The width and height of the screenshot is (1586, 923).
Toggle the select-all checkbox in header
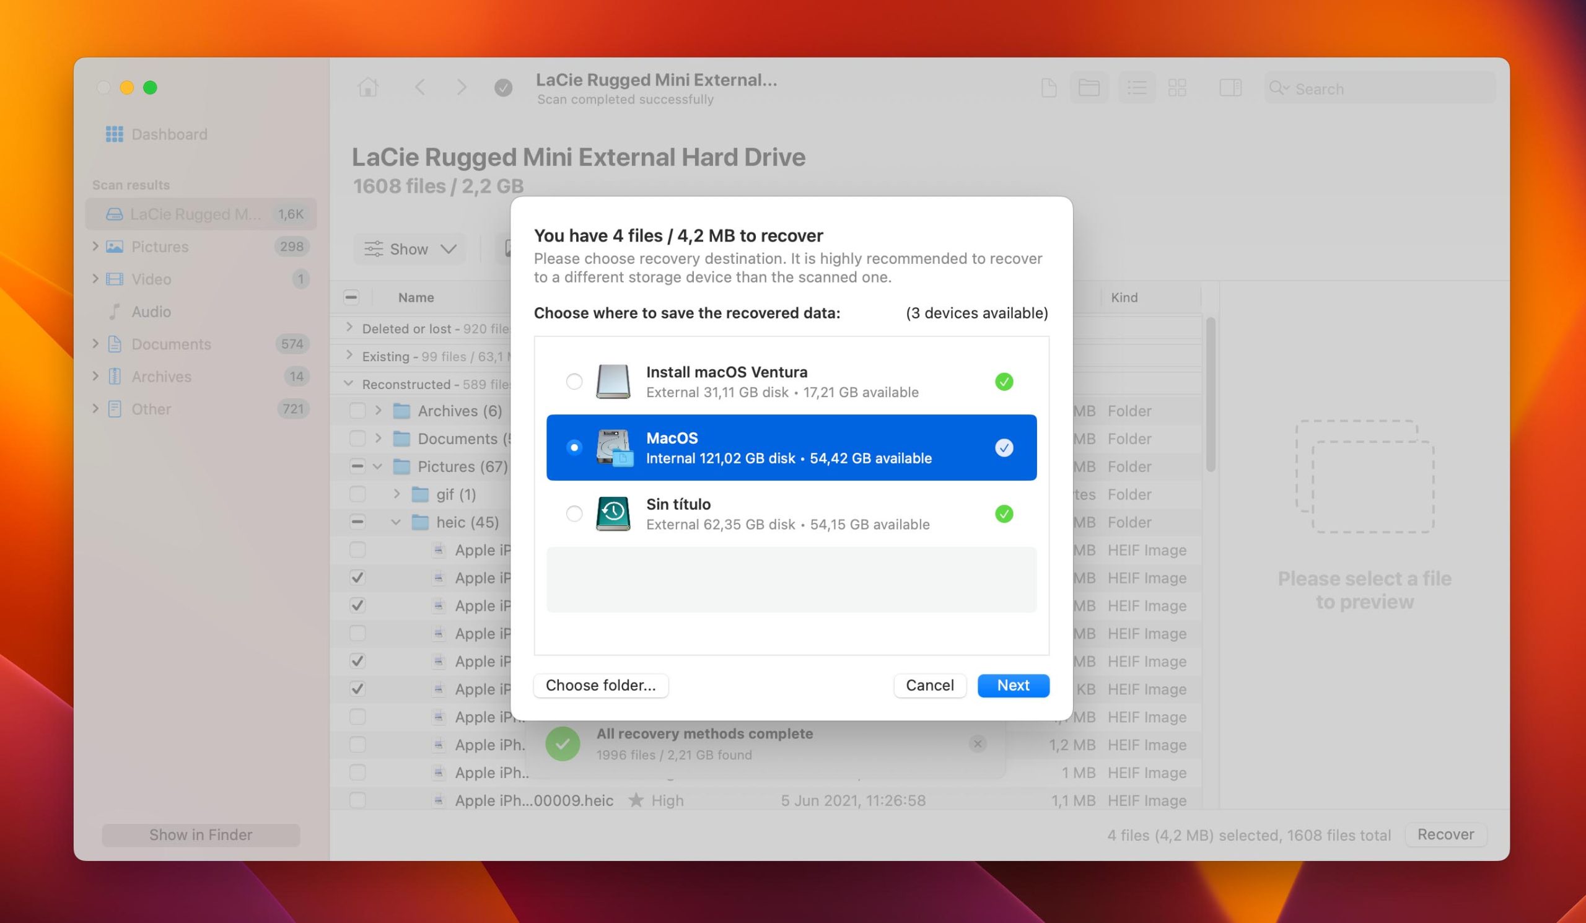pos(351,297)
